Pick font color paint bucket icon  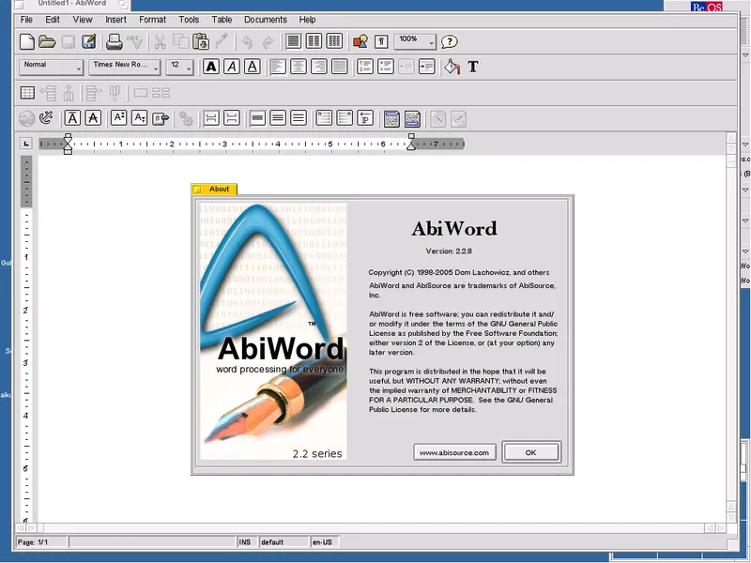(452, 67)
